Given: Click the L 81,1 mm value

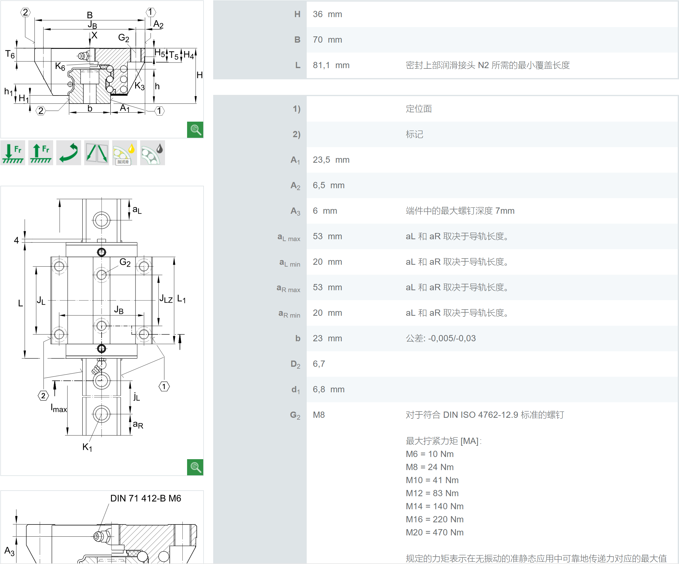Looking at the screenshot, I should point(331,65).
